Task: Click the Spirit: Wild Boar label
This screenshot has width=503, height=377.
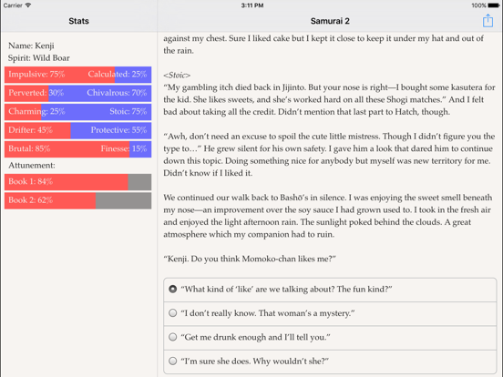Action: coord(39,58)
